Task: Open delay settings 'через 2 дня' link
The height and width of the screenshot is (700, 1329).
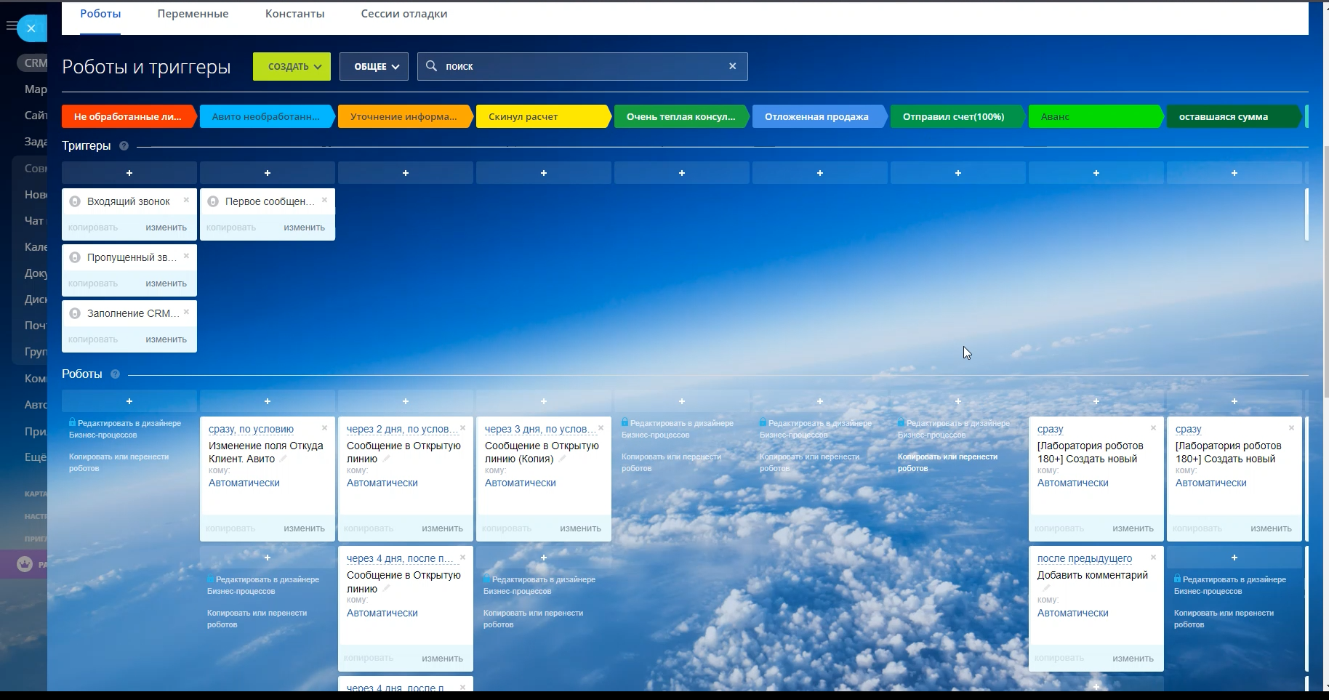Action: coord(401,429)
